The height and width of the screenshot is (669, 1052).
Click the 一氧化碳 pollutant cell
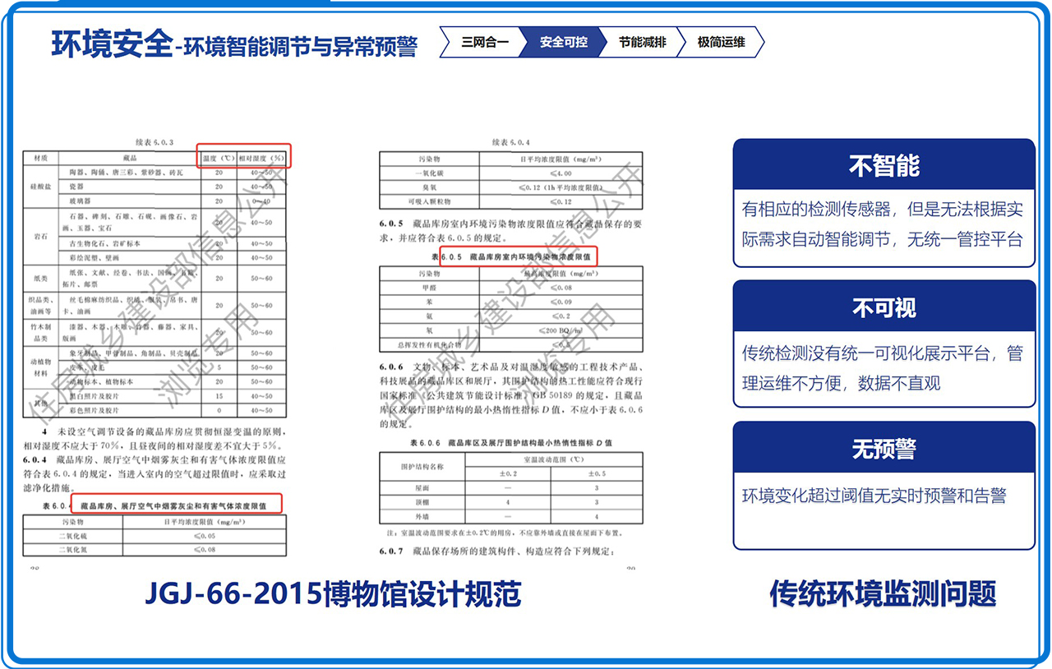pyautogui.click(x=429, y=173)
